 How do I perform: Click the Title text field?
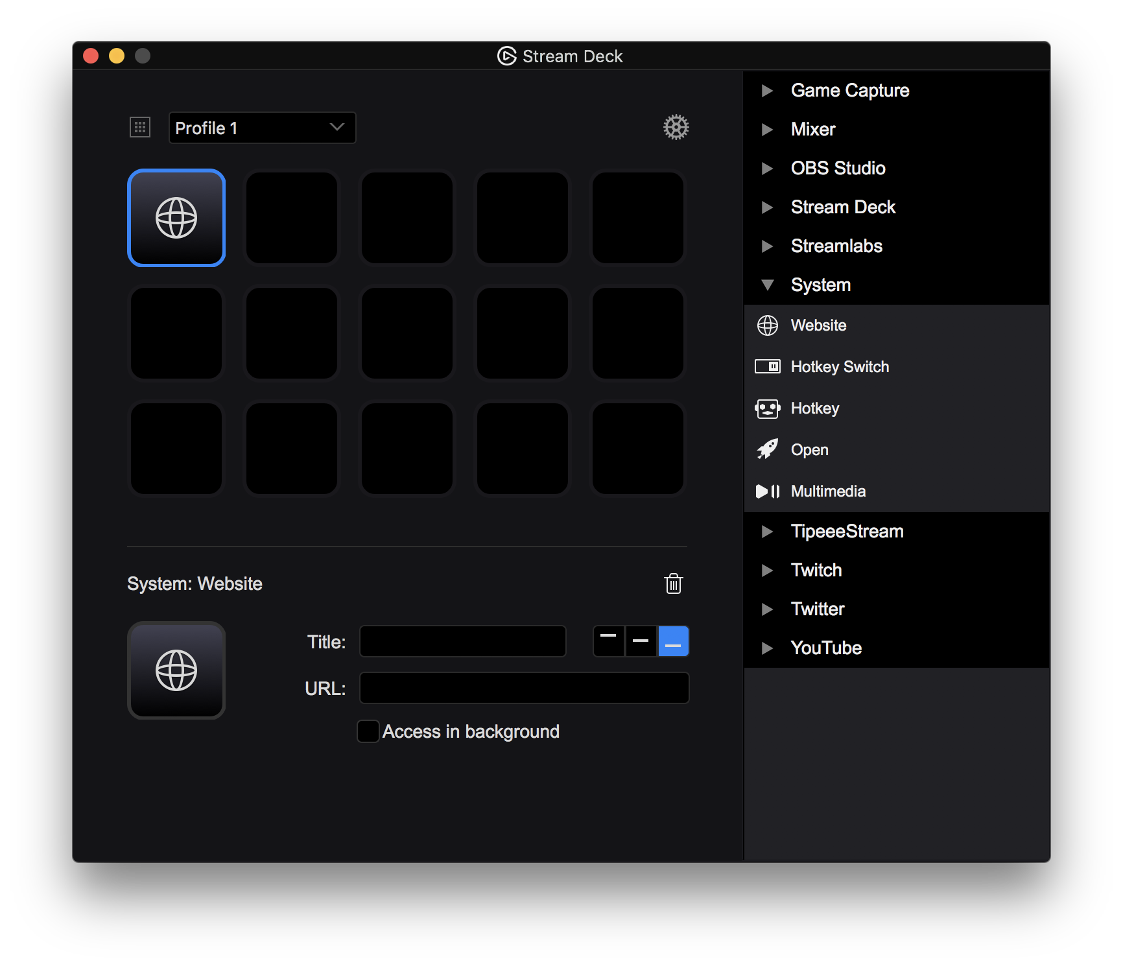coord(463,641)
